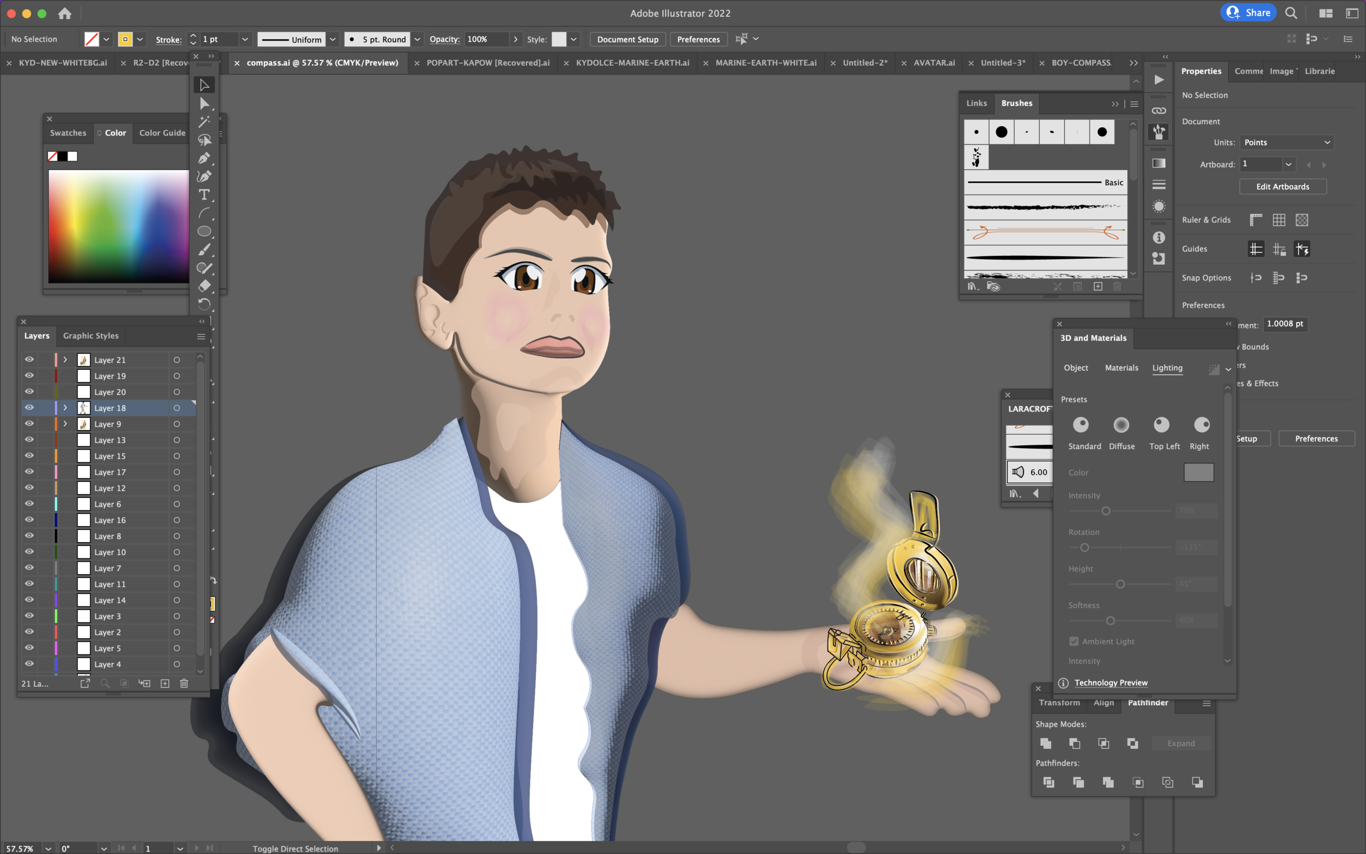The image size is (1366, 854).
Task: Click the lighting Color swatch
Action: tap(1198, 472)
